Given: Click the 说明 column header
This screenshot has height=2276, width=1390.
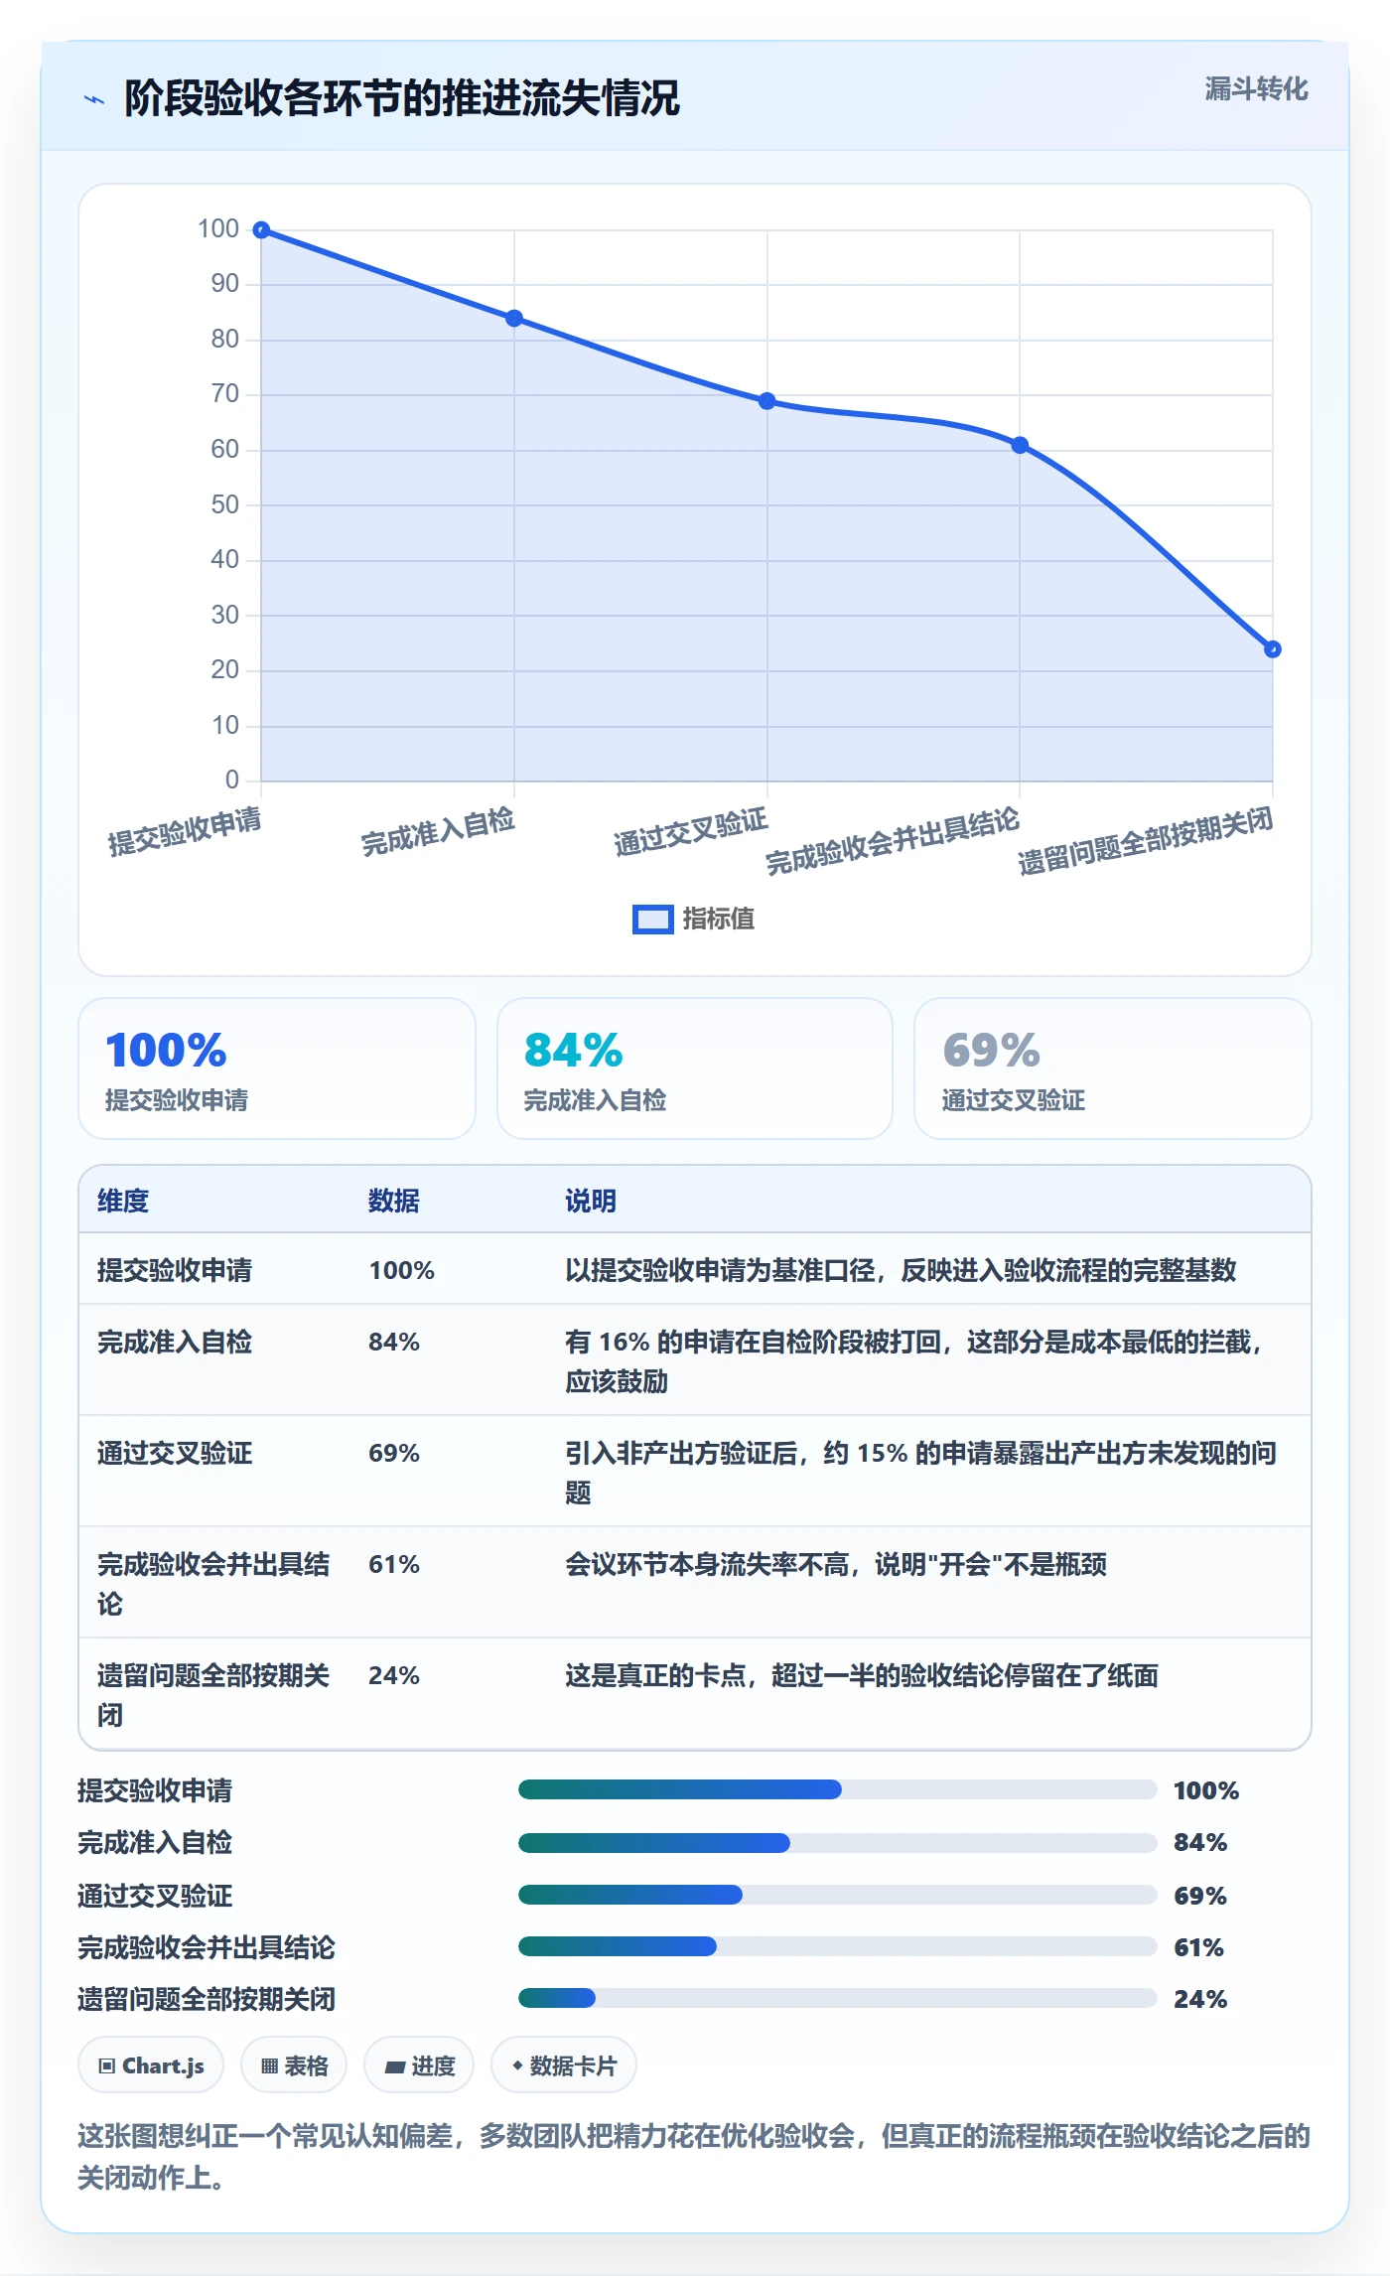Looking at the screenshot, I should pos(591,1201).
